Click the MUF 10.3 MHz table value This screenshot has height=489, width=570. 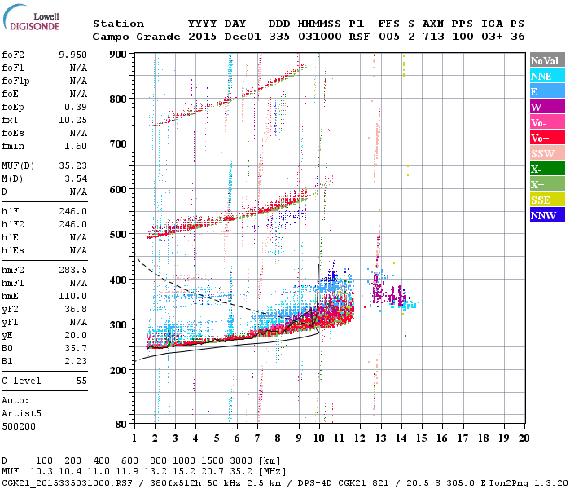click(x=42, y=472)
